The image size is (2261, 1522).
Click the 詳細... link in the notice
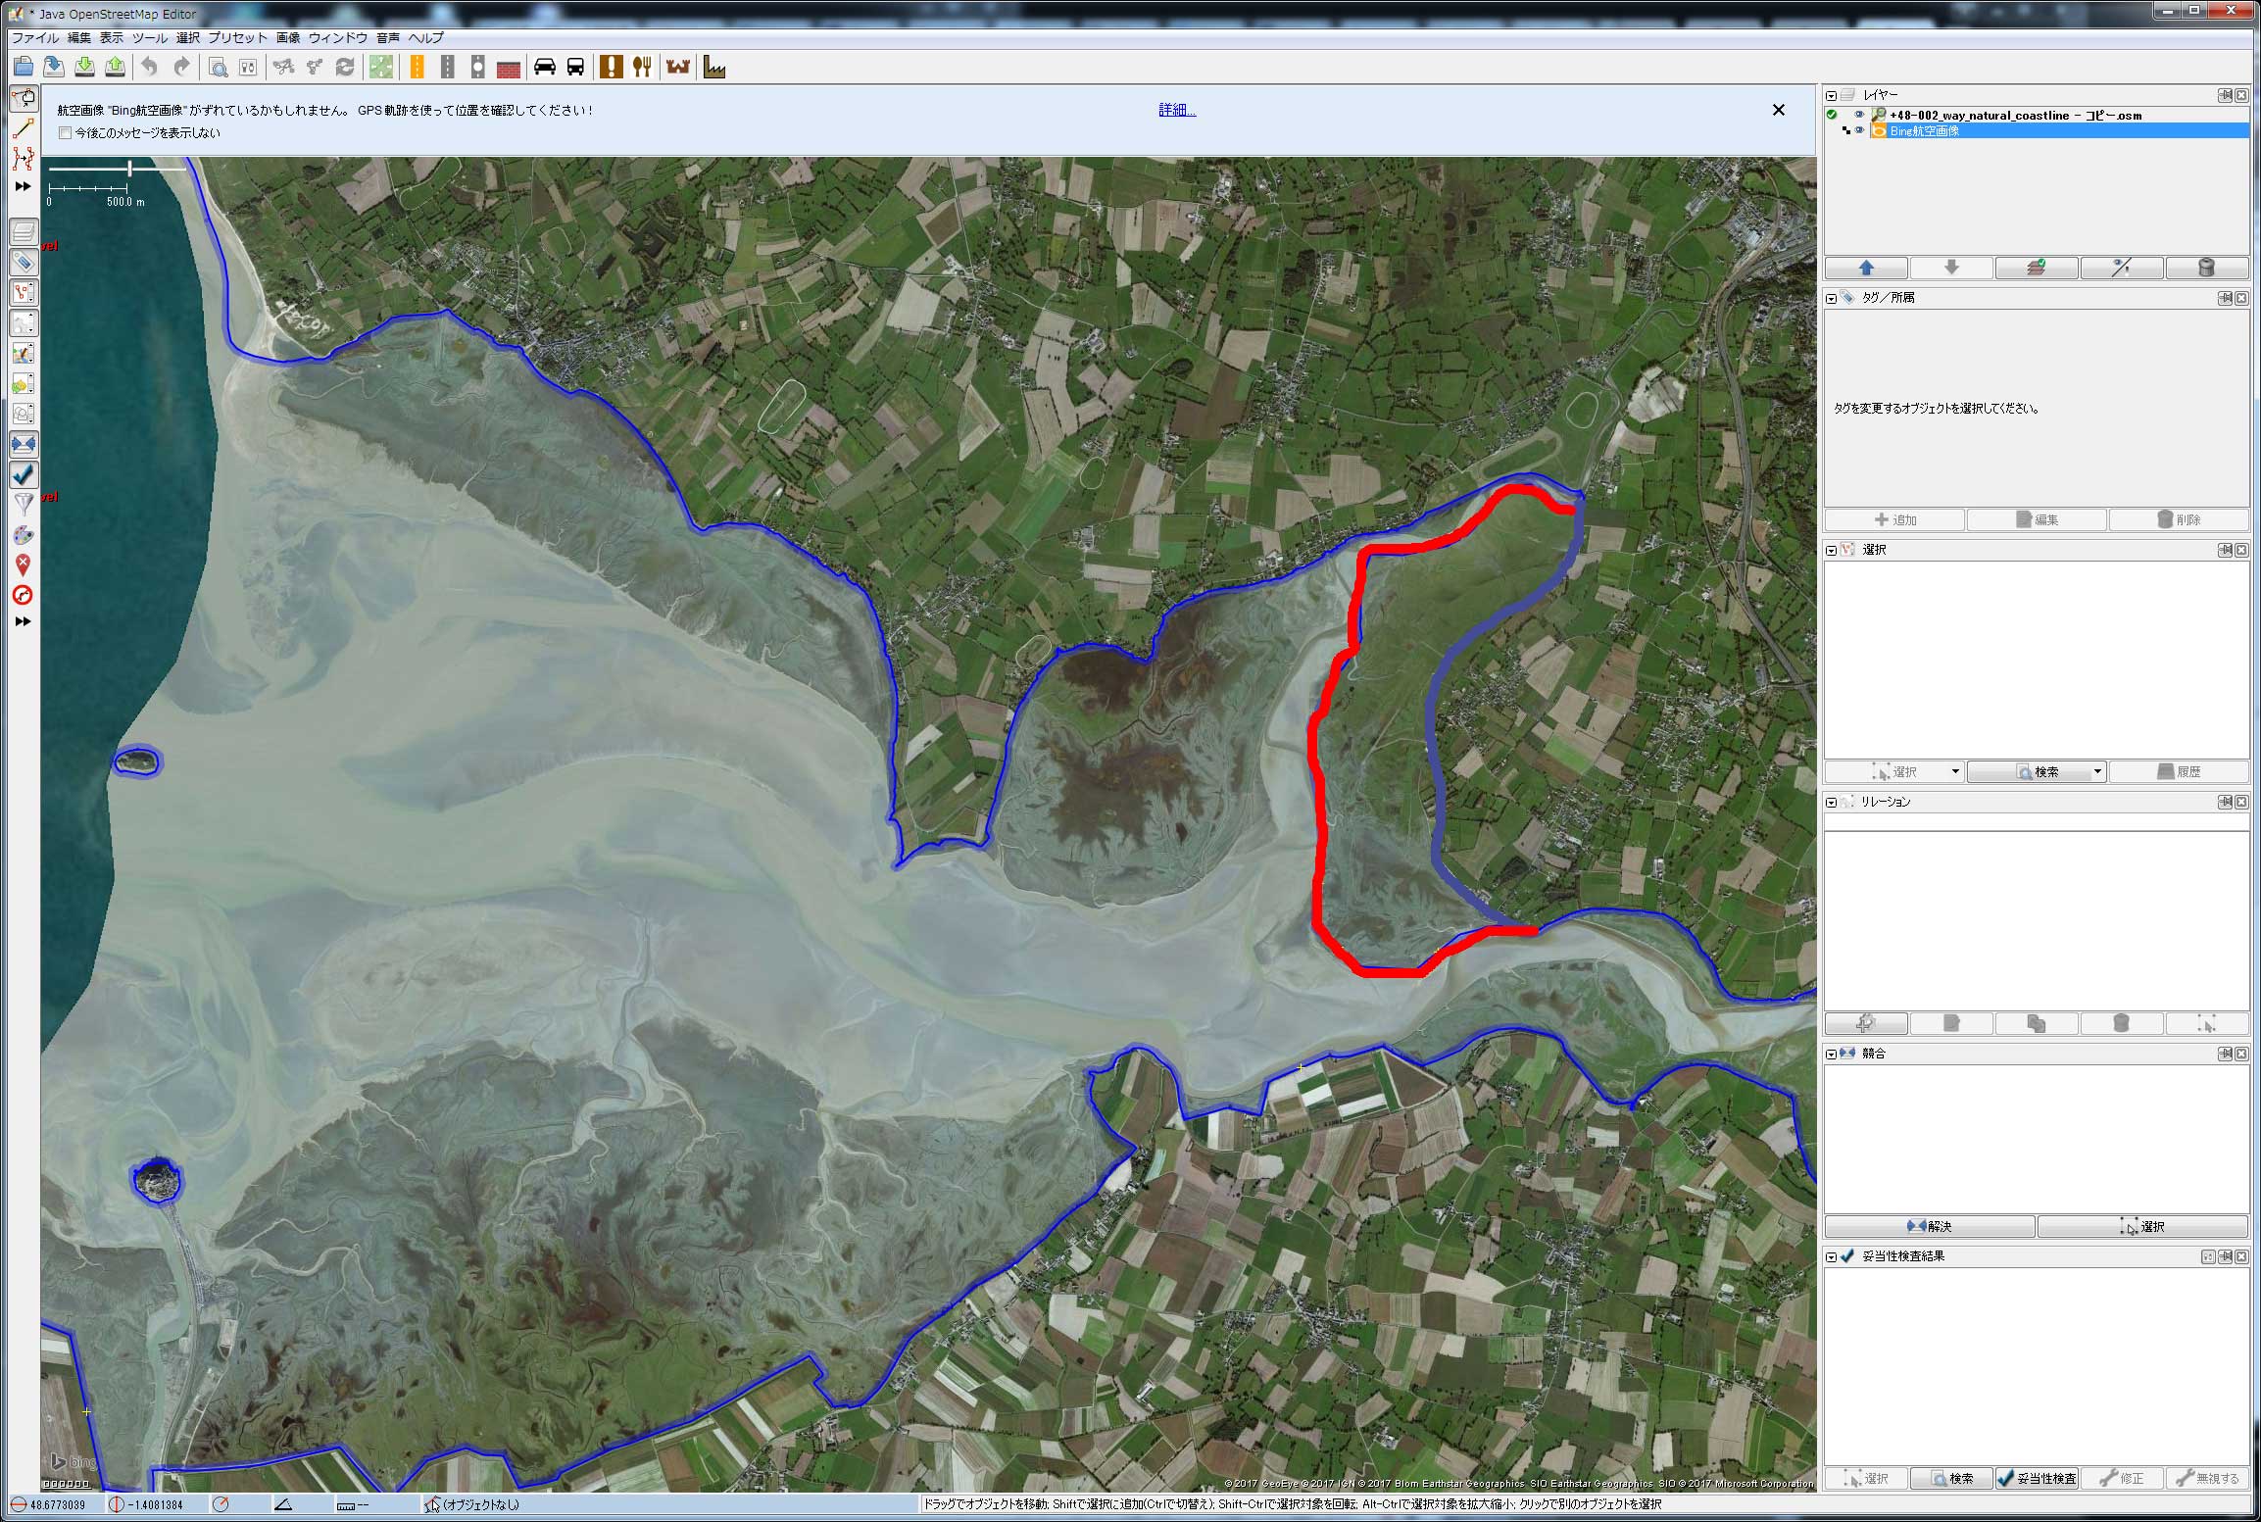pyautogui.click(x=1176, y=110)
